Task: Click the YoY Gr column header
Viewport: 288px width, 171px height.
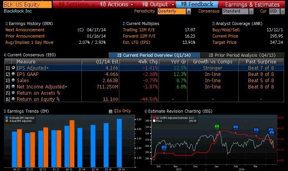Action: [173, 61]
